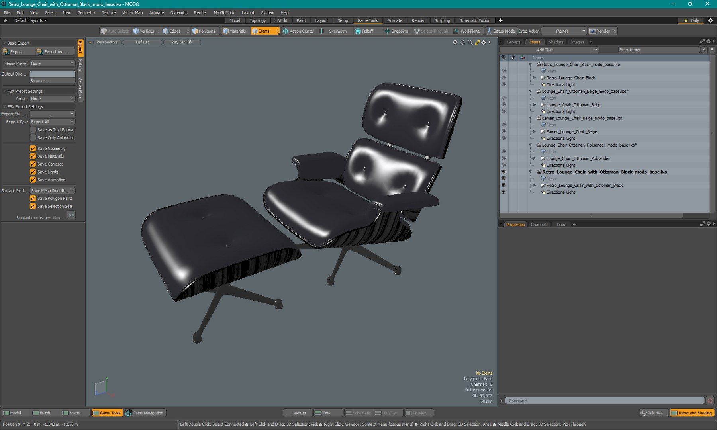Click the Filter Items field
Screen dimensions: 717x430
tap(659, 50)
